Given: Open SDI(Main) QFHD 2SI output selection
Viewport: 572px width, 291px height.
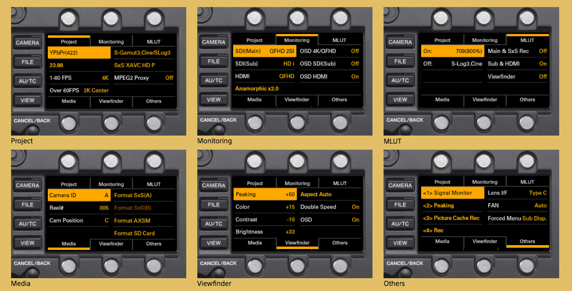Looking at the screenshot, I should point(265,51).
